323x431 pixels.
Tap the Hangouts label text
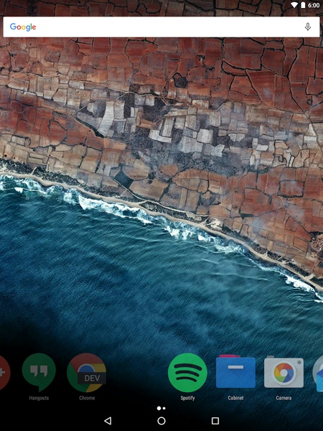tap(39, 398)
